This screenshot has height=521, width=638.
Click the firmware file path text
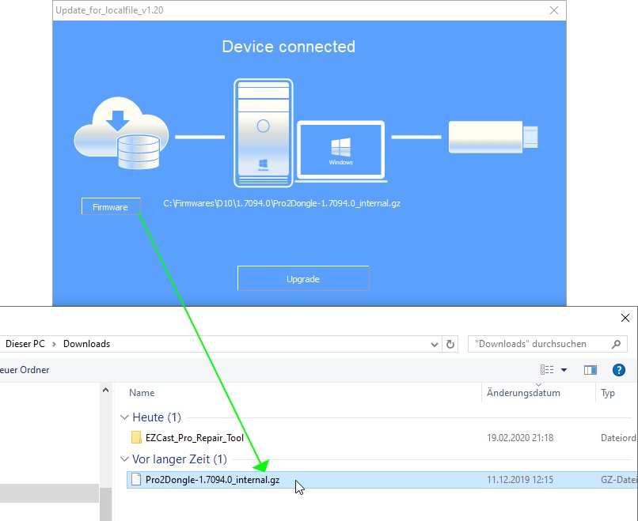click(x=282, y=203)
